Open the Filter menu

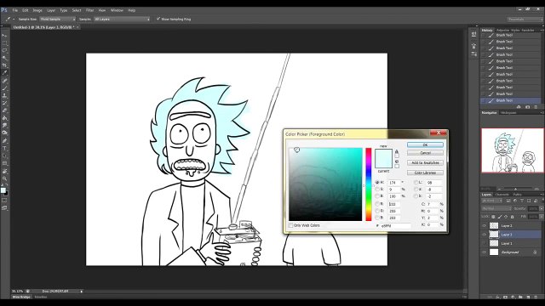tap(89, 10)
